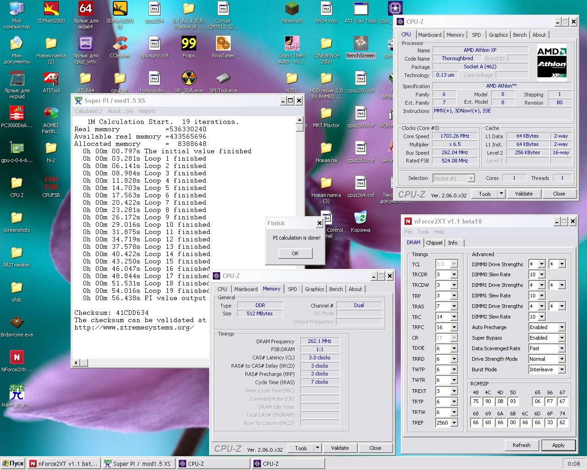Expand the Super Bypass dropdown
The width and height of the screenshot is (587, 470).
tap(562, 338)
